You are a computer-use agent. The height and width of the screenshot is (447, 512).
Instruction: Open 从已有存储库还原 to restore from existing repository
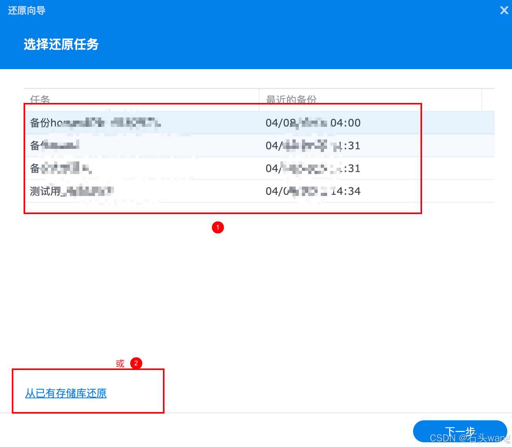[x=66, y=393]
